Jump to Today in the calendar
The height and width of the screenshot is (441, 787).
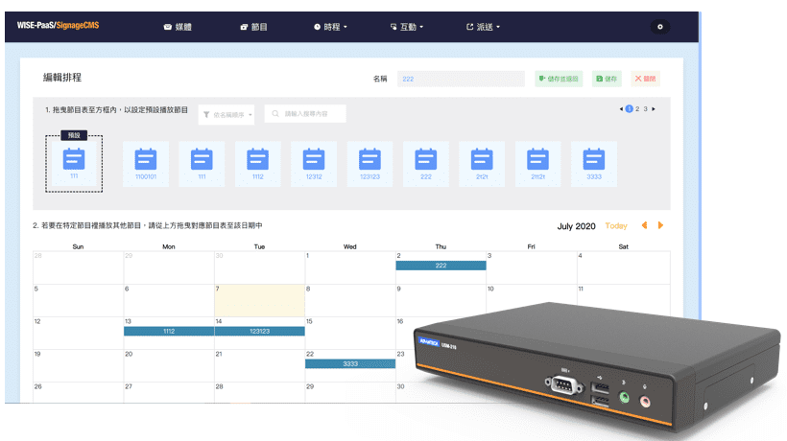[x=616, y=226]
